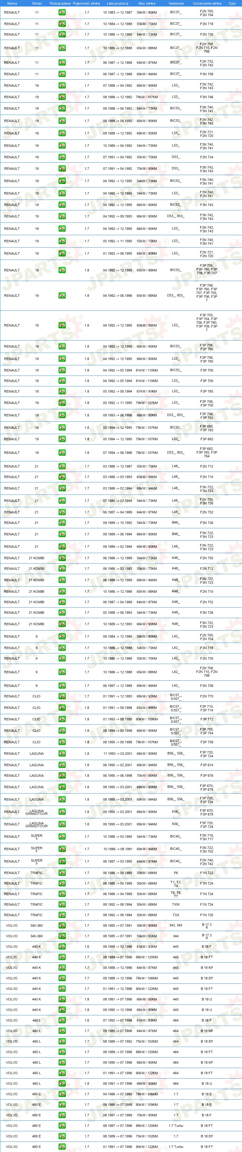Image resolution: width=242 pixels, height=1152 pixels.
Task: Select body code 343, 345 cell
Action: tap(176, 925)
